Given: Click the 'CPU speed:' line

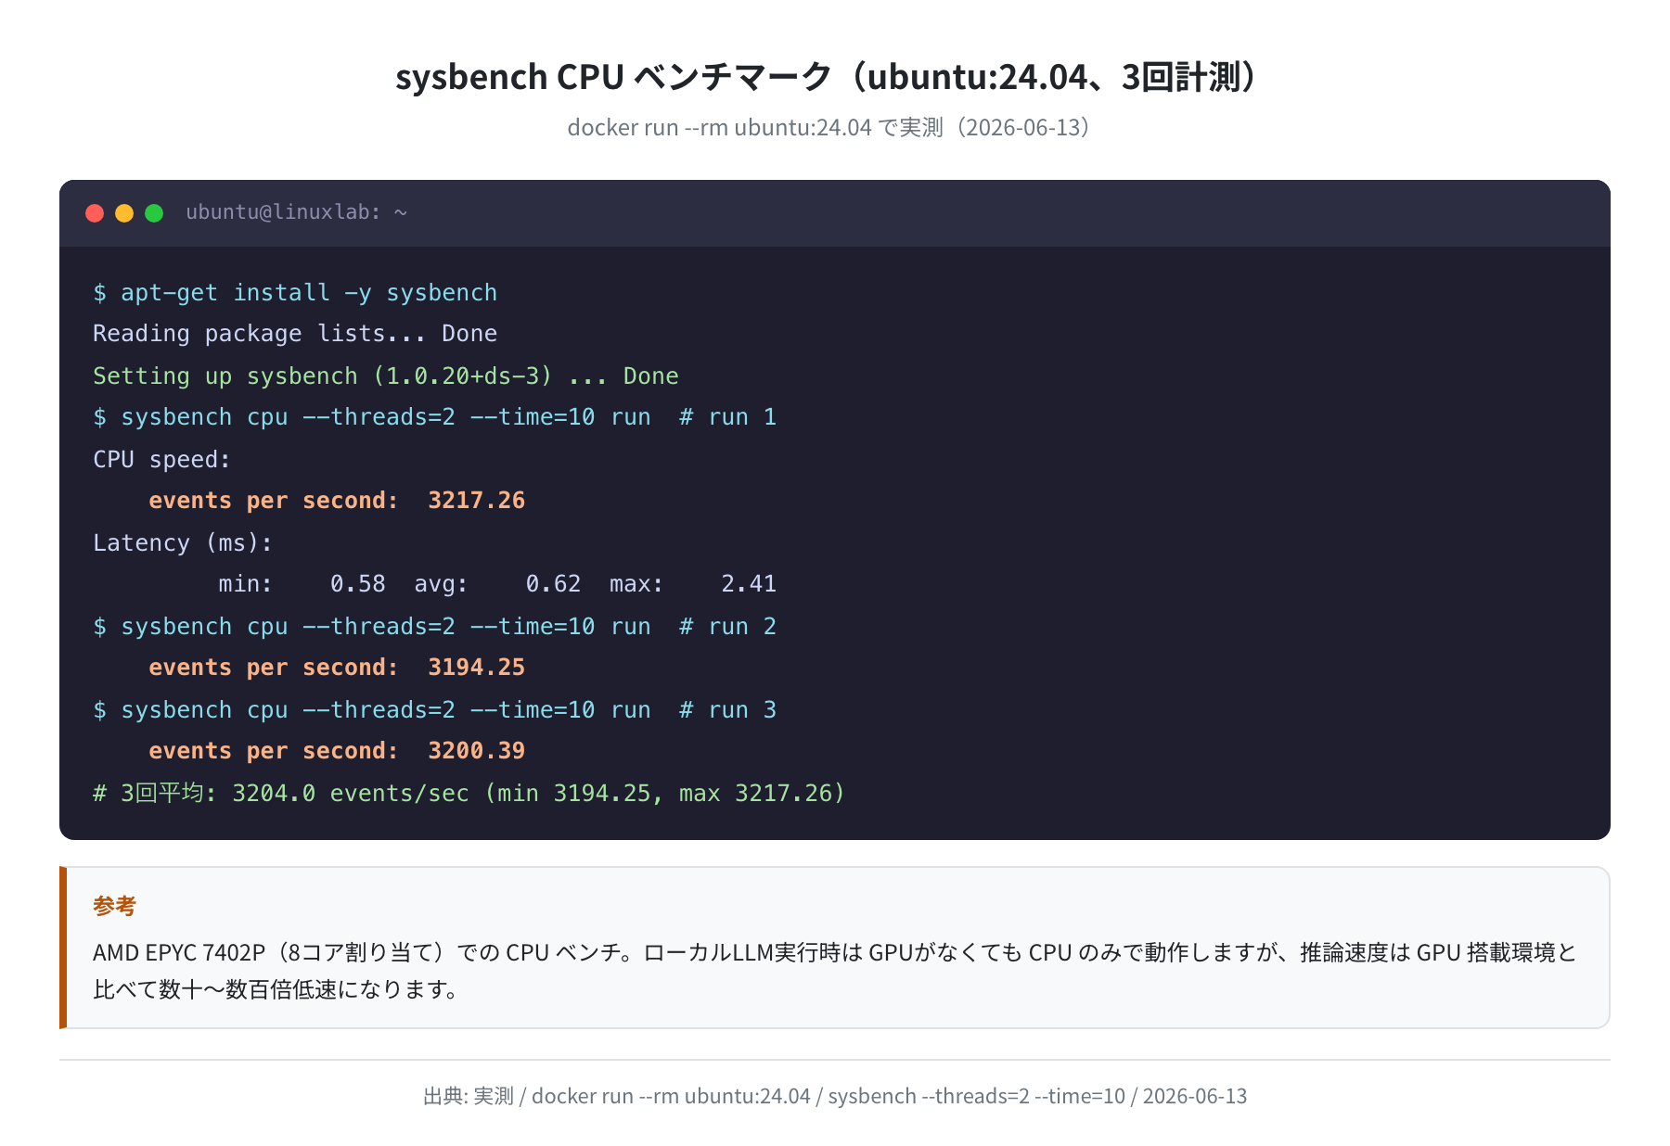Looking at the screenshot, I should pos(161,460).
